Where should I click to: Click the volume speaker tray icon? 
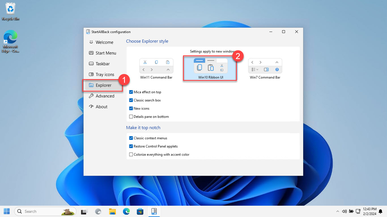click(345, 211)
